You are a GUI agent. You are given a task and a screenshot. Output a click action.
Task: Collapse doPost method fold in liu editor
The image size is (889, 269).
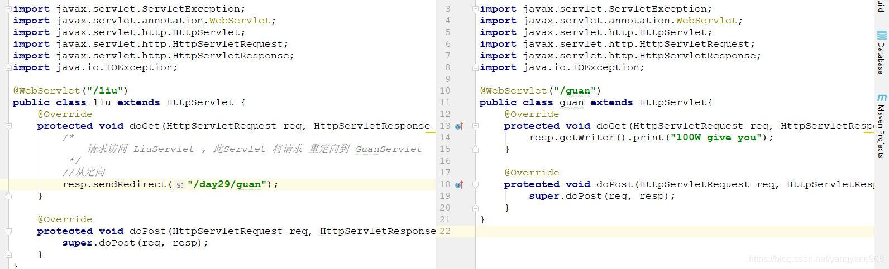8,231
